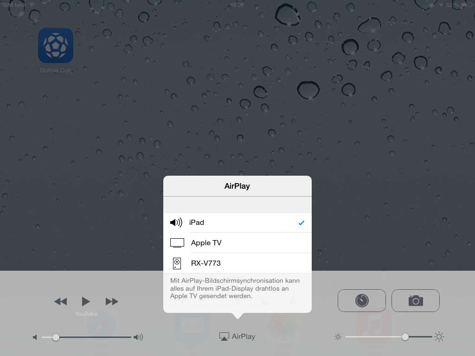Click the brightness slider knob
The width and height of the screenshot is (475, 356).
pos(405,337)
